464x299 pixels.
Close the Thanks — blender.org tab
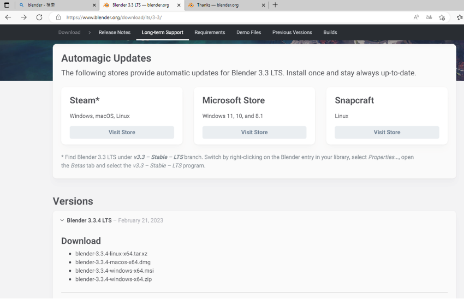(x=263, y=5)
